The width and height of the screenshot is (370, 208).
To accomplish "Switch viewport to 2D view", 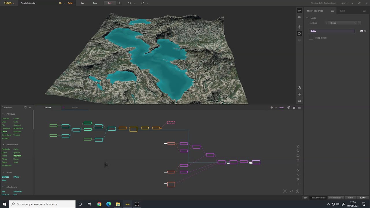I will [299, 17].
